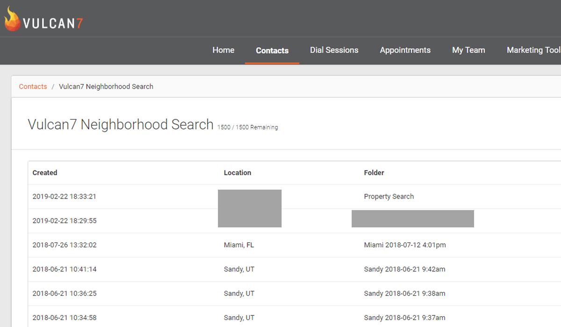Click Vulcan7 Neighborhood Search breadcrumb text

tap(106, 86)
